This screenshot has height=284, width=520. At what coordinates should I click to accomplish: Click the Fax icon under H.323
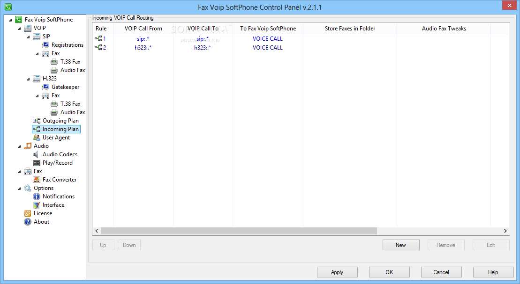45,95
